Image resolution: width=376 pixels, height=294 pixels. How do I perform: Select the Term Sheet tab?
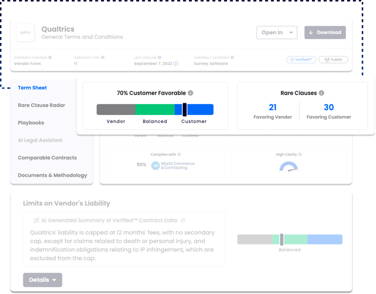pyautogui.click(x=32, y=88)
